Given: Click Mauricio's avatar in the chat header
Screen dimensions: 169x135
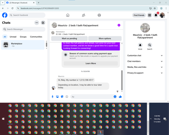Looking at the screenshot, I should (54, 25).
